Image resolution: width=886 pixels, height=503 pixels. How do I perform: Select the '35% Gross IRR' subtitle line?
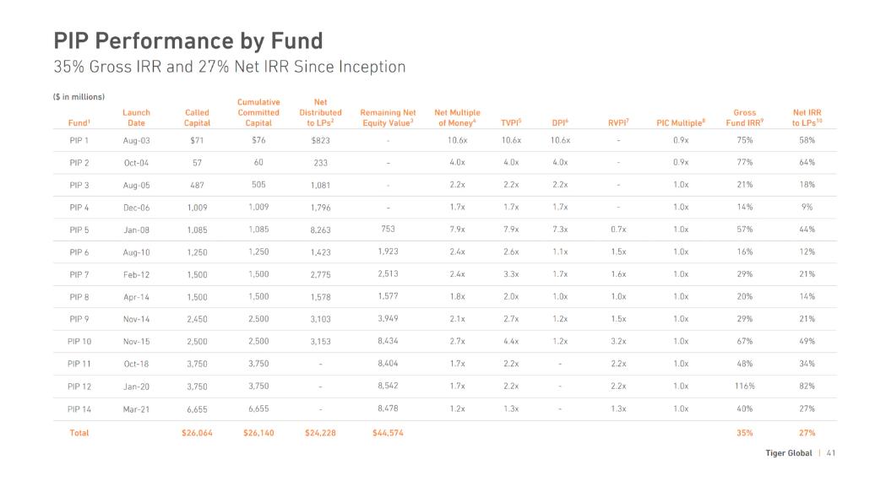coord(229,67)
